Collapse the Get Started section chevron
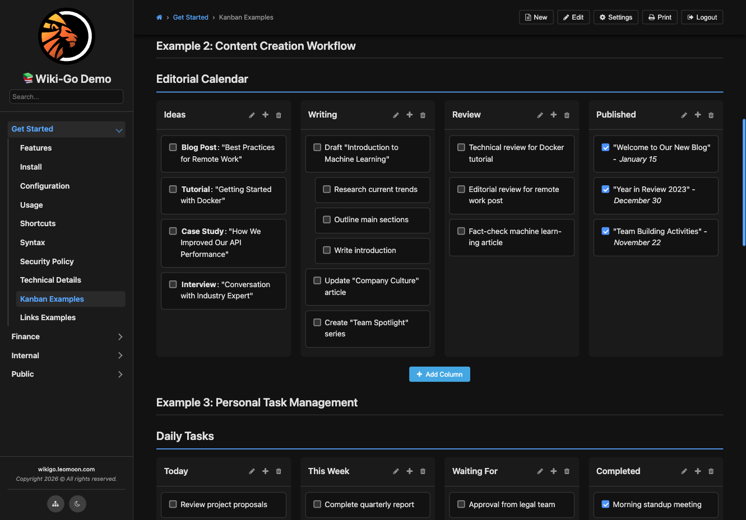The width and height of the screenshot is (746, 520). pos(119,130)
